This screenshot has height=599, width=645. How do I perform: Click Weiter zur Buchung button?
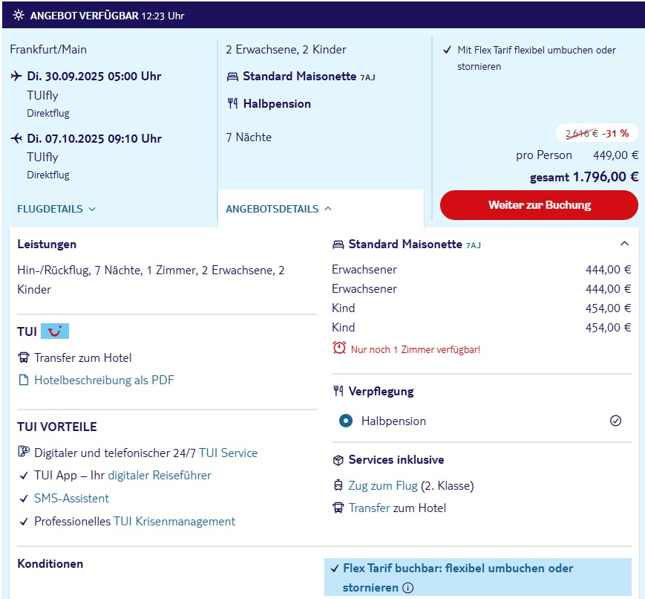point(540,205)
